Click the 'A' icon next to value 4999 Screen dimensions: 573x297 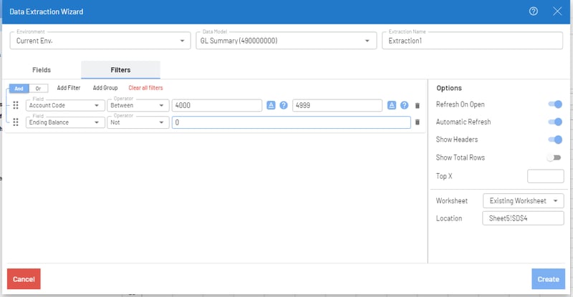pos(392,105)
